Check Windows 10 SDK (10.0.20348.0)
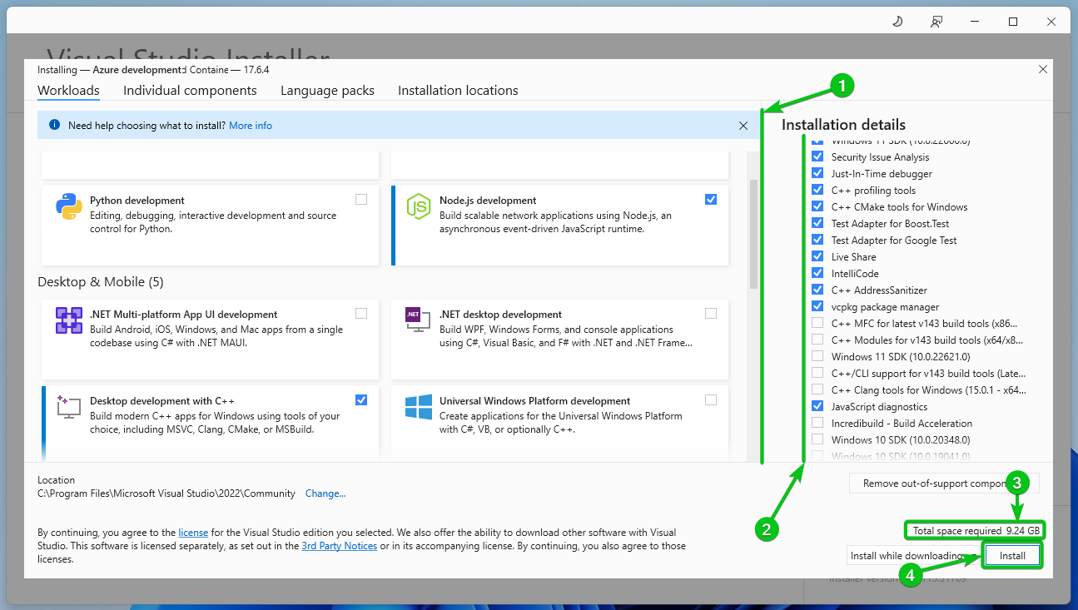Viewport: 1078px width, 610px height. (x=817, y=439)
